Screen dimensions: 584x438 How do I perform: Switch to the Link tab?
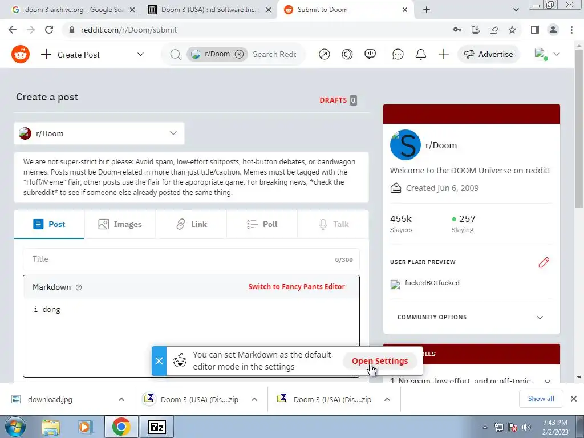pyautogui.click(x=191, y=224)
